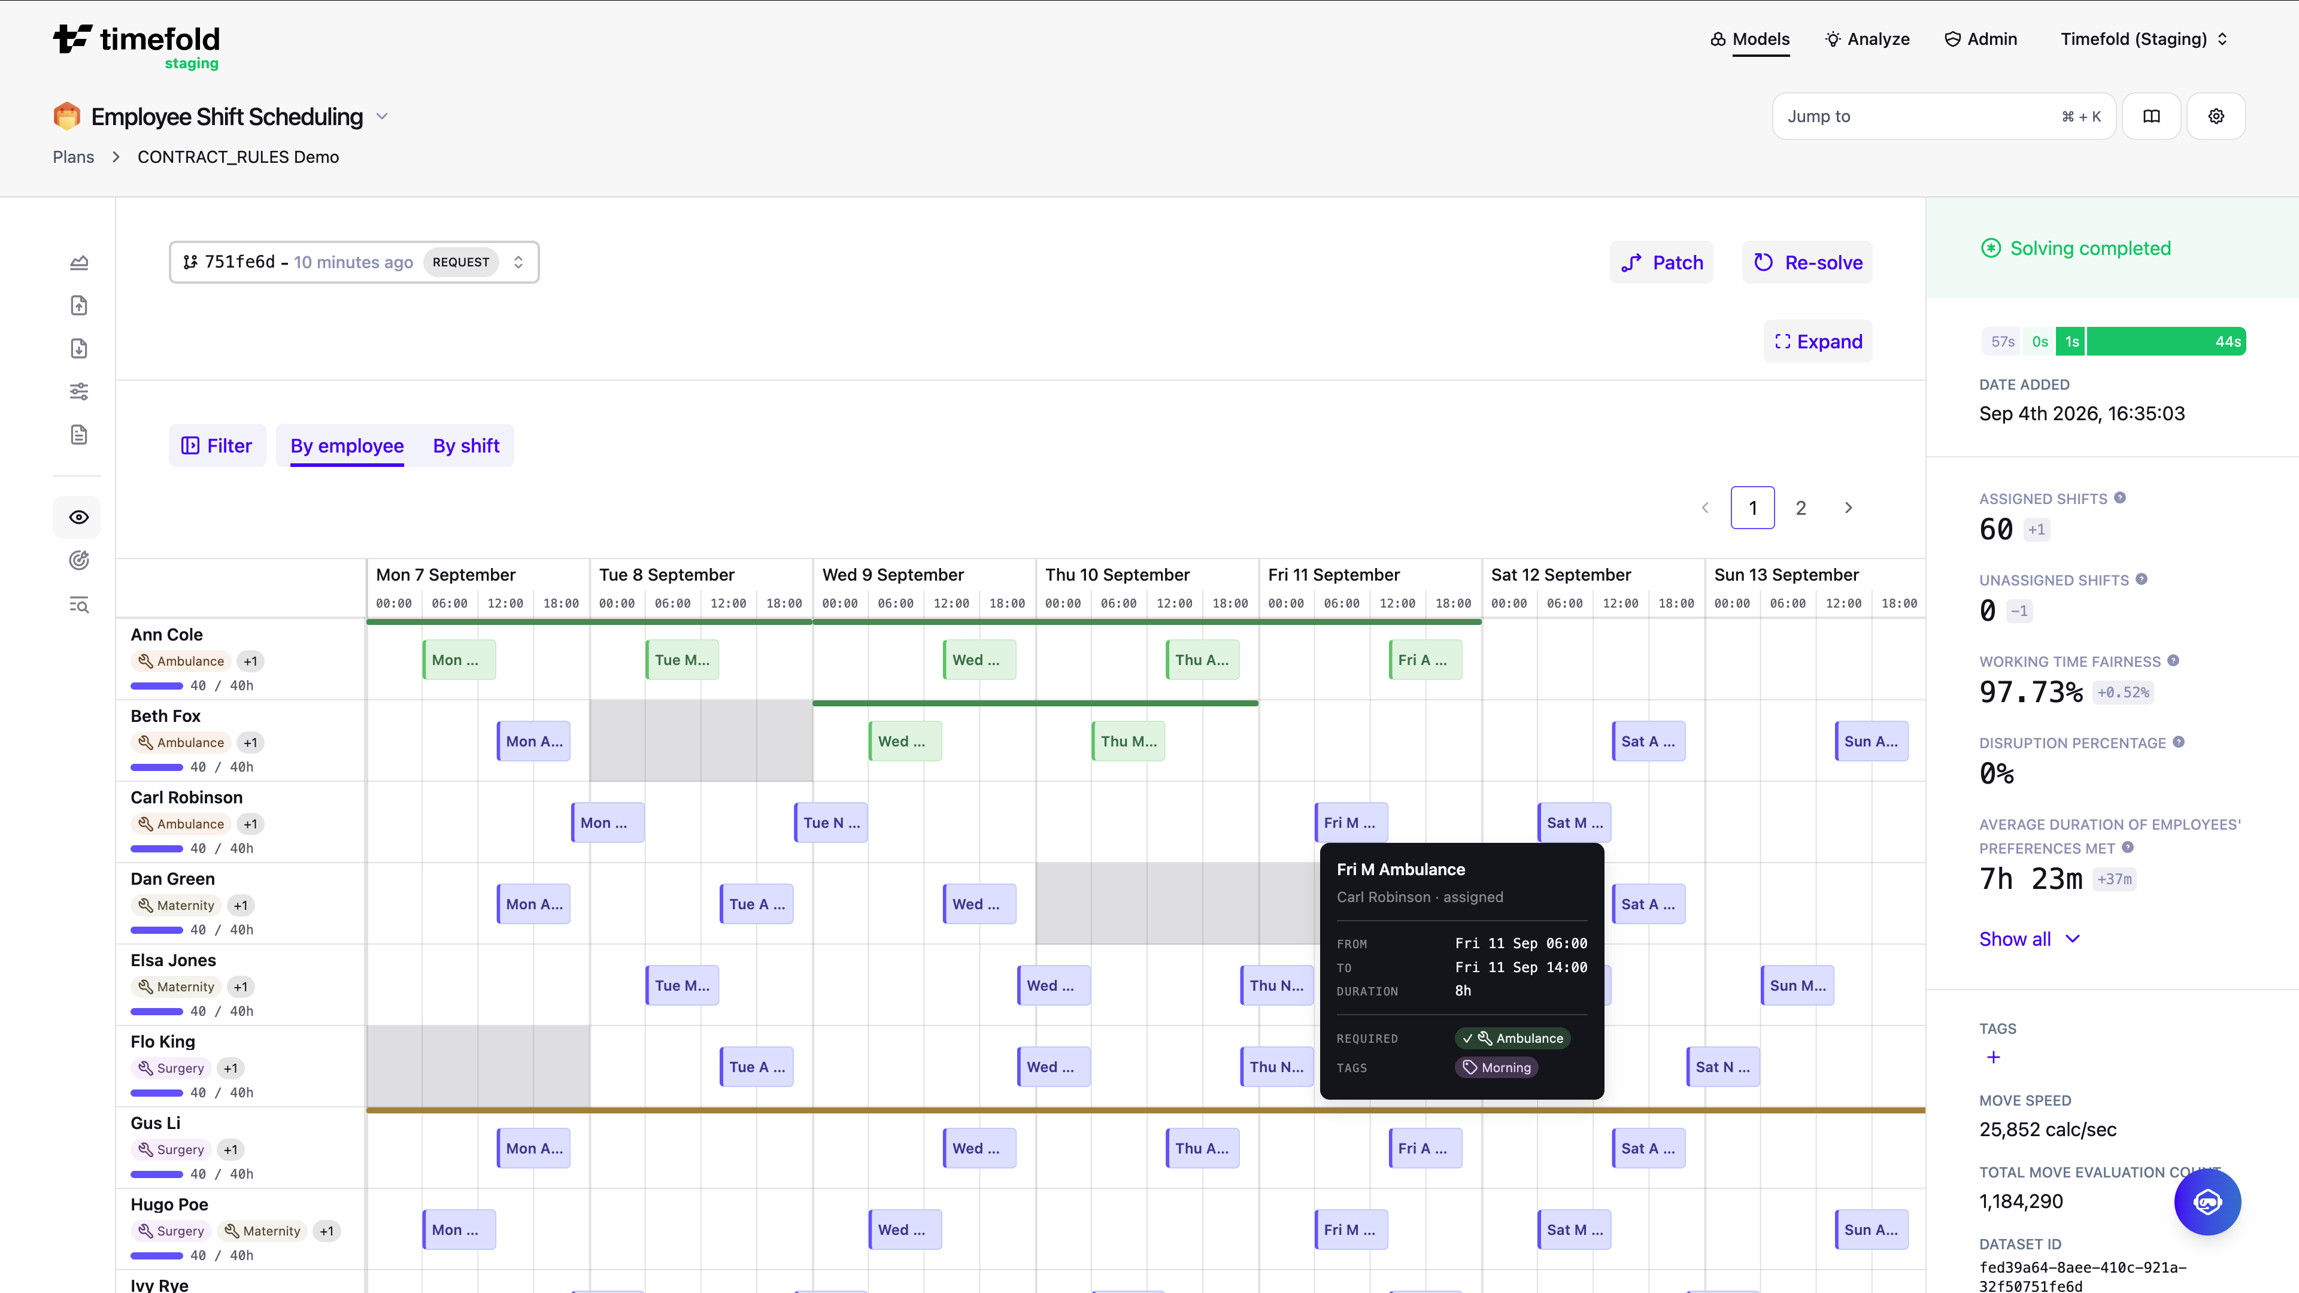Expand the Employee Shift Scheduling model dropdown

(382, 116)
